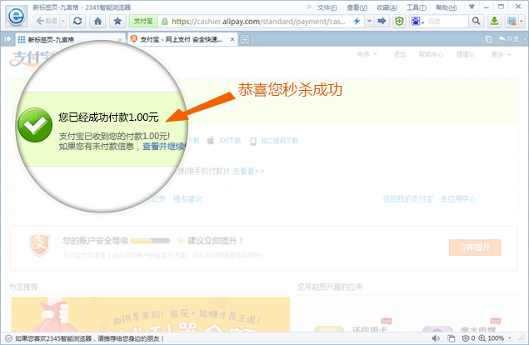
Task: Open the 文件(F) menu
Action: tap(327, 7)
